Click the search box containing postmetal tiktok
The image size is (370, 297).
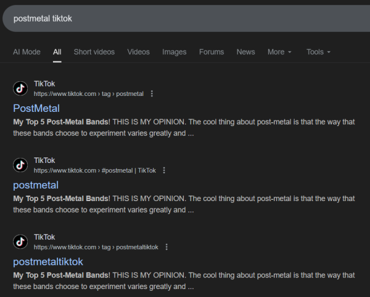pos(185,18)
